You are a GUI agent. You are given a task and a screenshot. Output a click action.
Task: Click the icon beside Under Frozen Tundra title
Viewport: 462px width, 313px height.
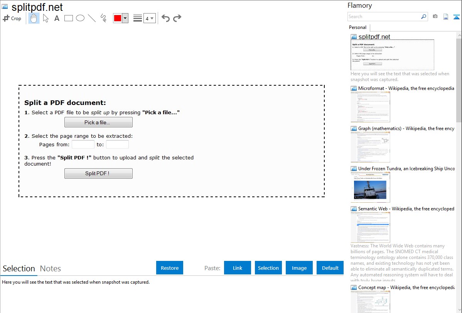[x=354, y=168]
